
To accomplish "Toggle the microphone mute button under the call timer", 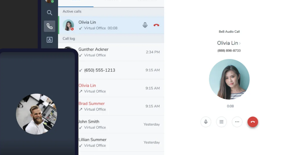I will pos(206,122).
